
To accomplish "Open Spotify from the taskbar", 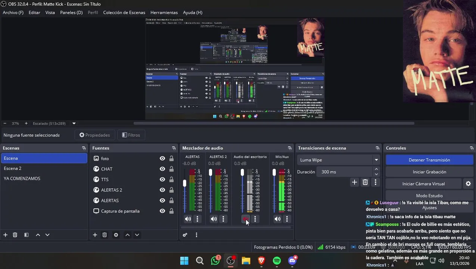I will point(277,260).
